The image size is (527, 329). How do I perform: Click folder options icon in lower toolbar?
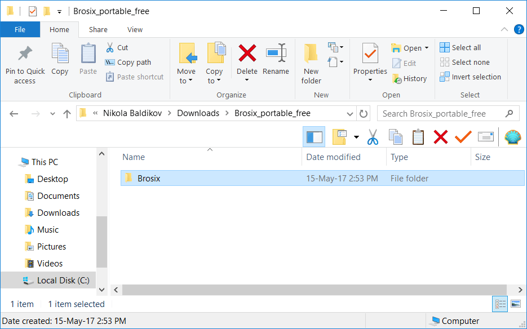[339, 137]
